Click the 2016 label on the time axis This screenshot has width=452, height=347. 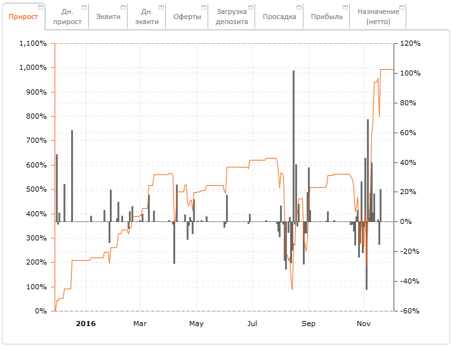click(x=86, y=324)
